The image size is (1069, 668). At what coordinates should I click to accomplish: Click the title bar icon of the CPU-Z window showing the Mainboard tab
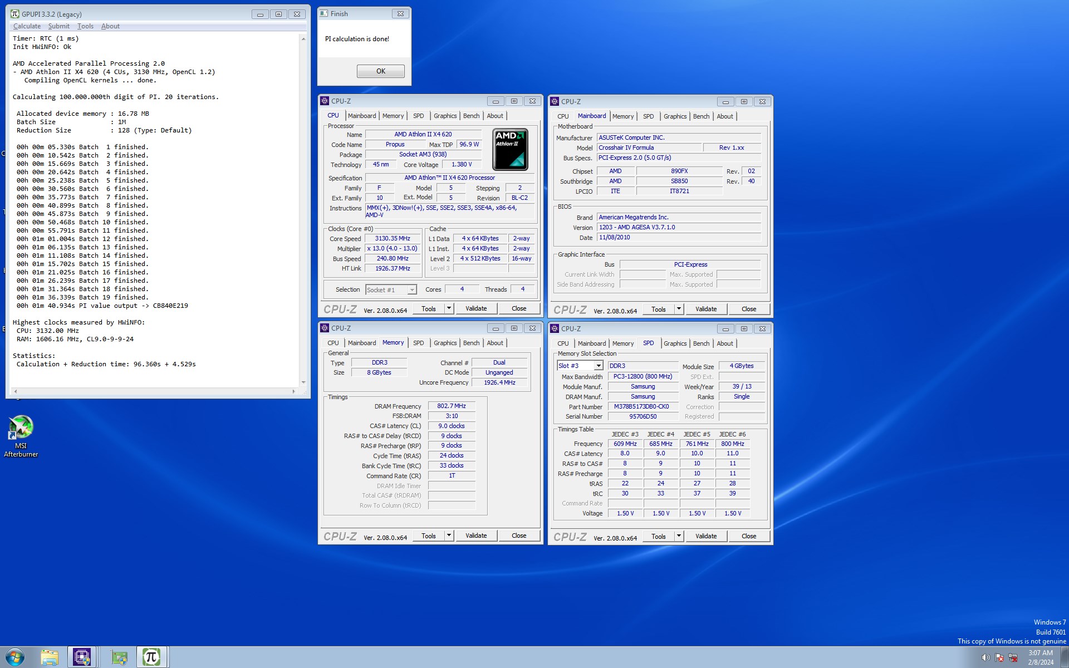[x=555, y=101]
